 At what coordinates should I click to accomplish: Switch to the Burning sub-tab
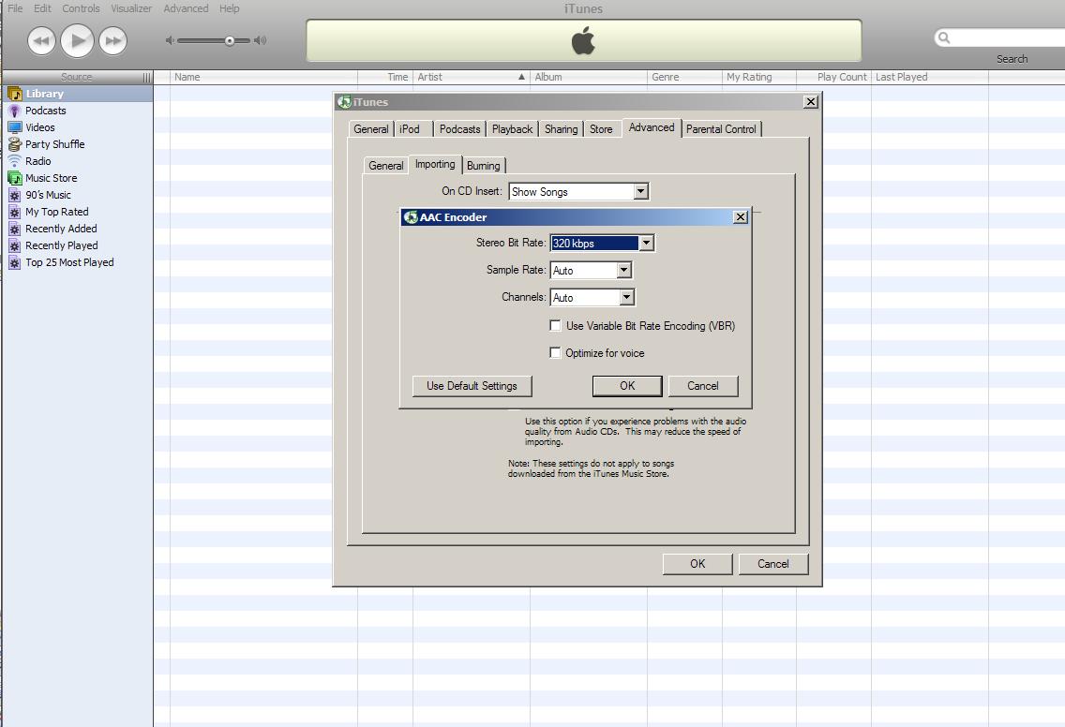484,166
